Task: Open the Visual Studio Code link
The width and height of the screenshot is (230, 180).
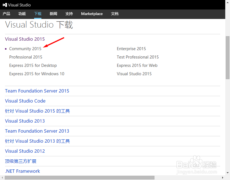Action: 25,101
